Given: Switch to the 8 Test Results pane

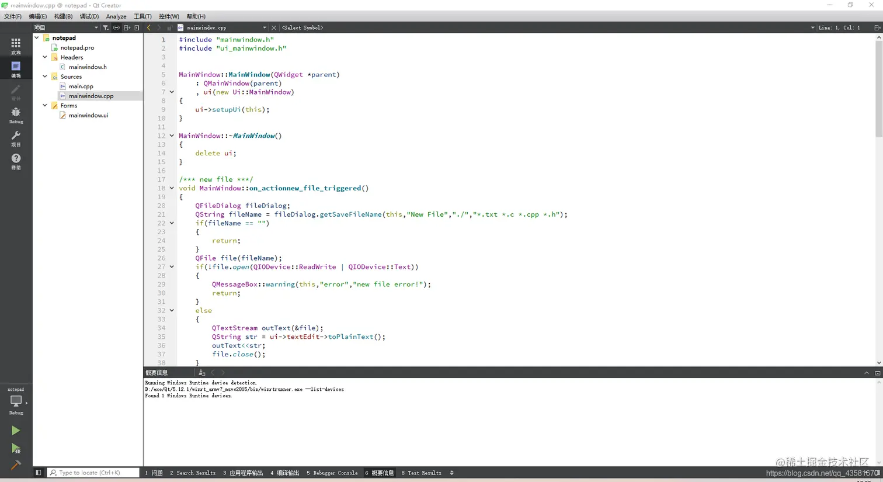Looking at the screenshot, I should tap(422, 473).
